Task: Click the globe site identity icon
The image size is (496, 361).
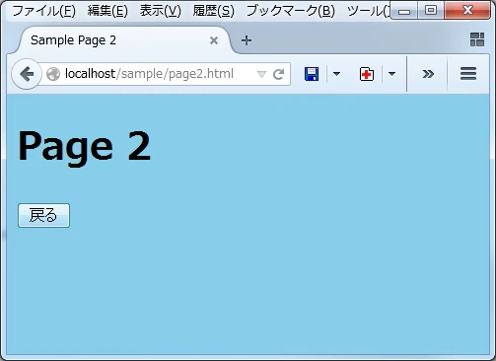Action: click(53, 74)
